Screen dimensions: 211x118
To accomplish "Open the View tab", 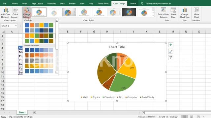I will pos(82,4).
